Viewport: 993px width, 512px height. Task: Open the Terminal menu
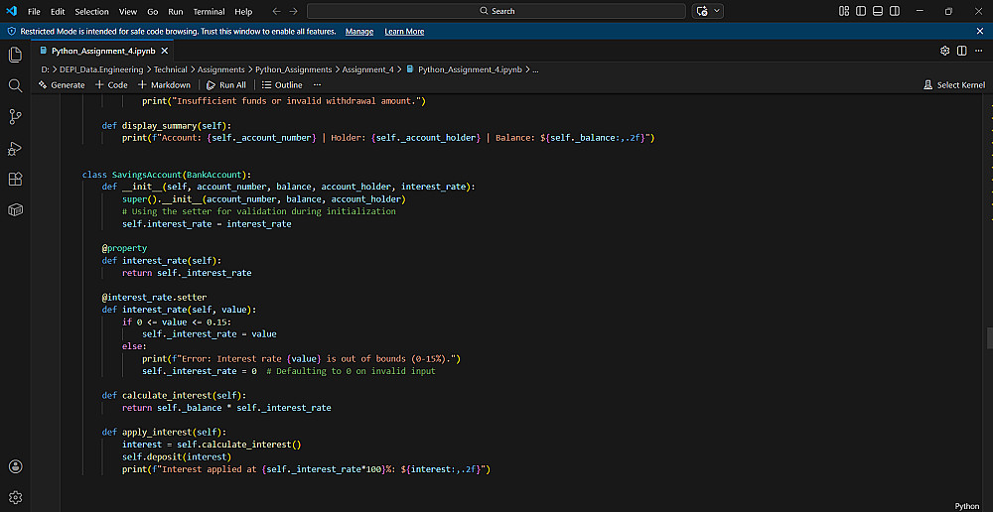pos(209,11)
